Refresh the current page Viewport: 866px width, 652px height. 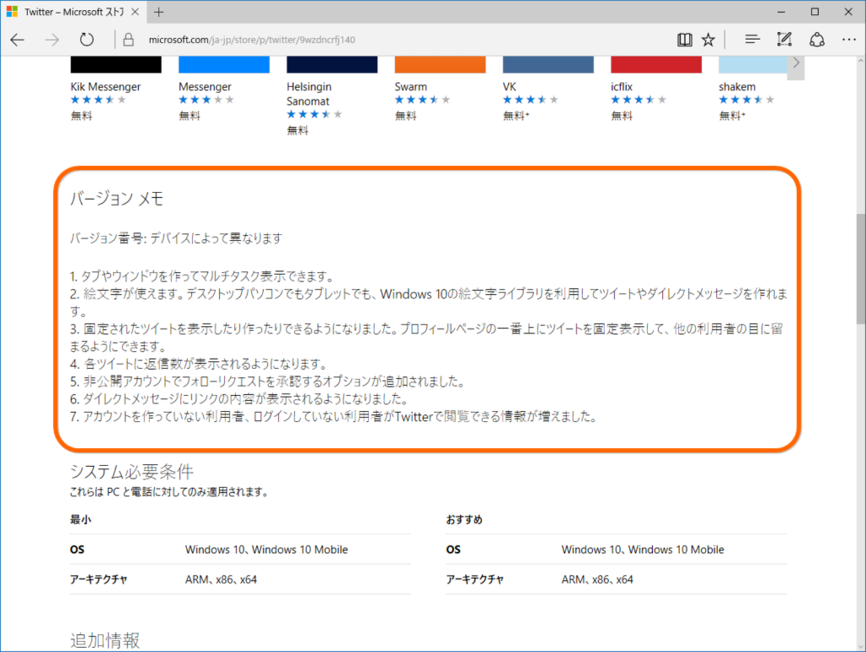click(x=87, y=40)
